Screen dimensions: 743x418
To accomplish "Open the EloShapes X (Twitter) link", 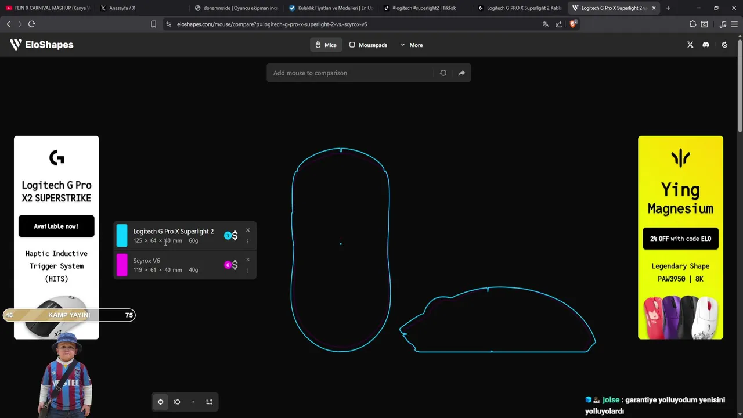I will click(x=690, y=45).
